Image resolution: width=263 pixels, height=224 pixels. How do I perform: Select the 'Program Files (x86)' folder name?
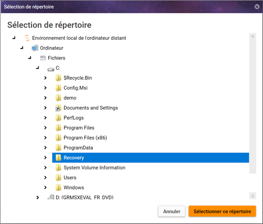point(85,138)
